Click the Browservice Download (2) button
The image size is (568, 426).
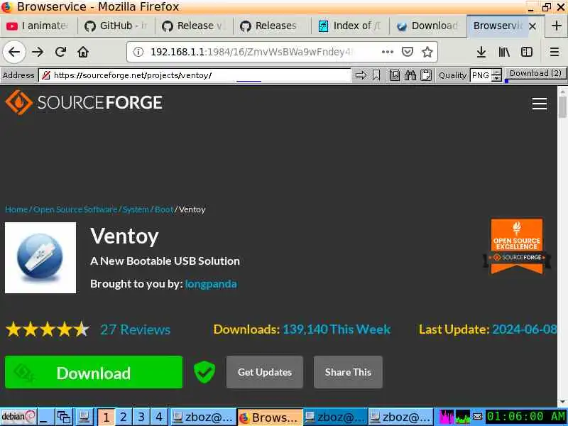click(x=535, y=74)
